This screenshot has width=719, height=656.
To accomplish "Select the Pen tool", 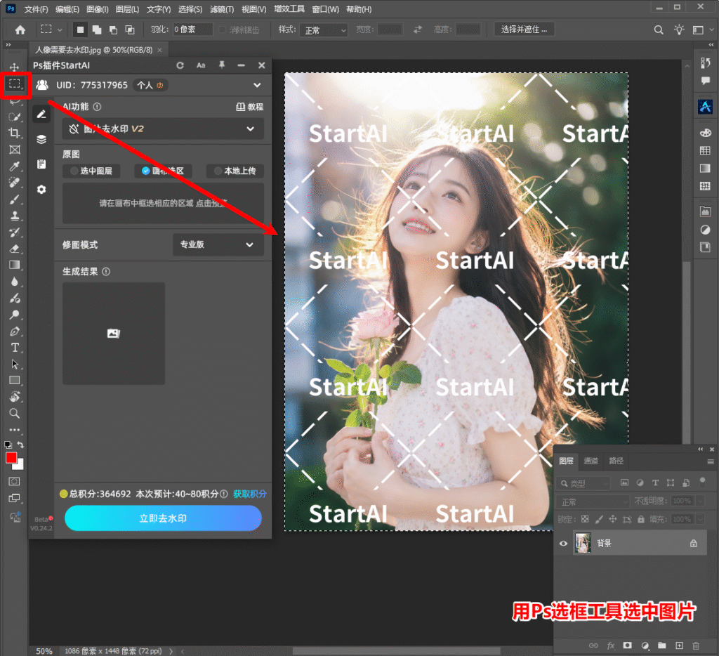I will 14,332.
